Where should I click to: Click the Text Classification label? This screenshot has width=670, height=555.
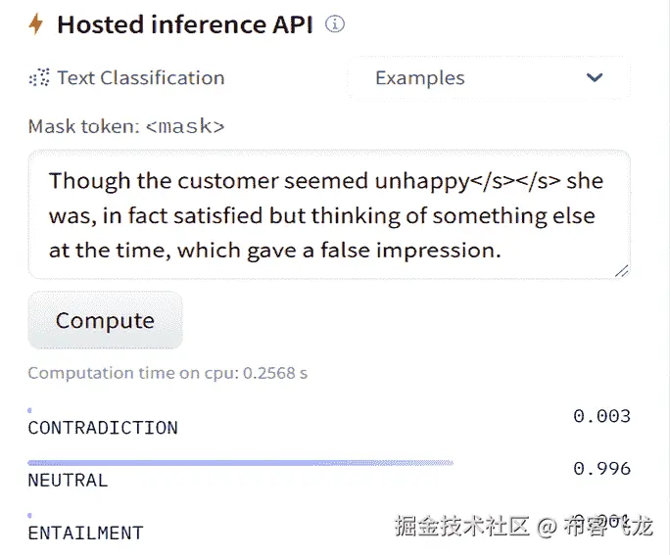pos(140,78)
